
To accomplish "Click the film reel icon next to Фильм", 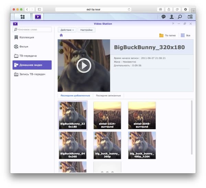I will click(16, 46).
